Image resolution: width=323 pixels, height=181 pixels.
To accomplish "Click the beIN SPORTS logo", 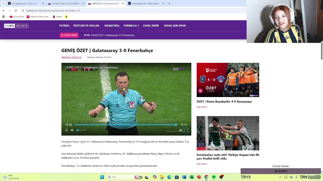I will pyautogui.click(x=16, y=26).
